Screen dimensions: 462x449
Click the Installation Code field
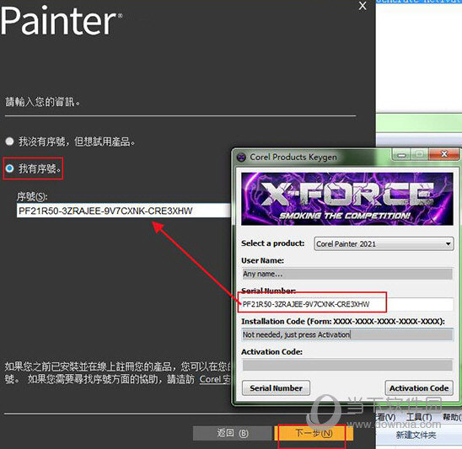click(x=347, y=334)
